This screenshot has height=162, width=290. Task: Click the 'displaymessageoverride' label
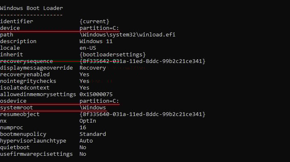pyautogui.click(x=36, y=68)
